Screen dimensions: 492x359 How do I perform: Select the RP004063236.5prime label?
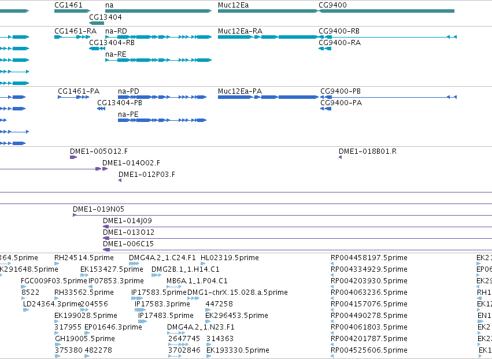click(x=369, y=293)
